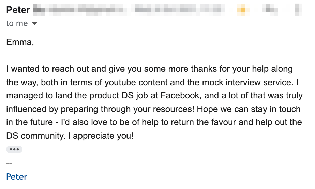Expand recipient details arrow next to 'to me'
Screen dimensions: 315x189
pos(35,23)
